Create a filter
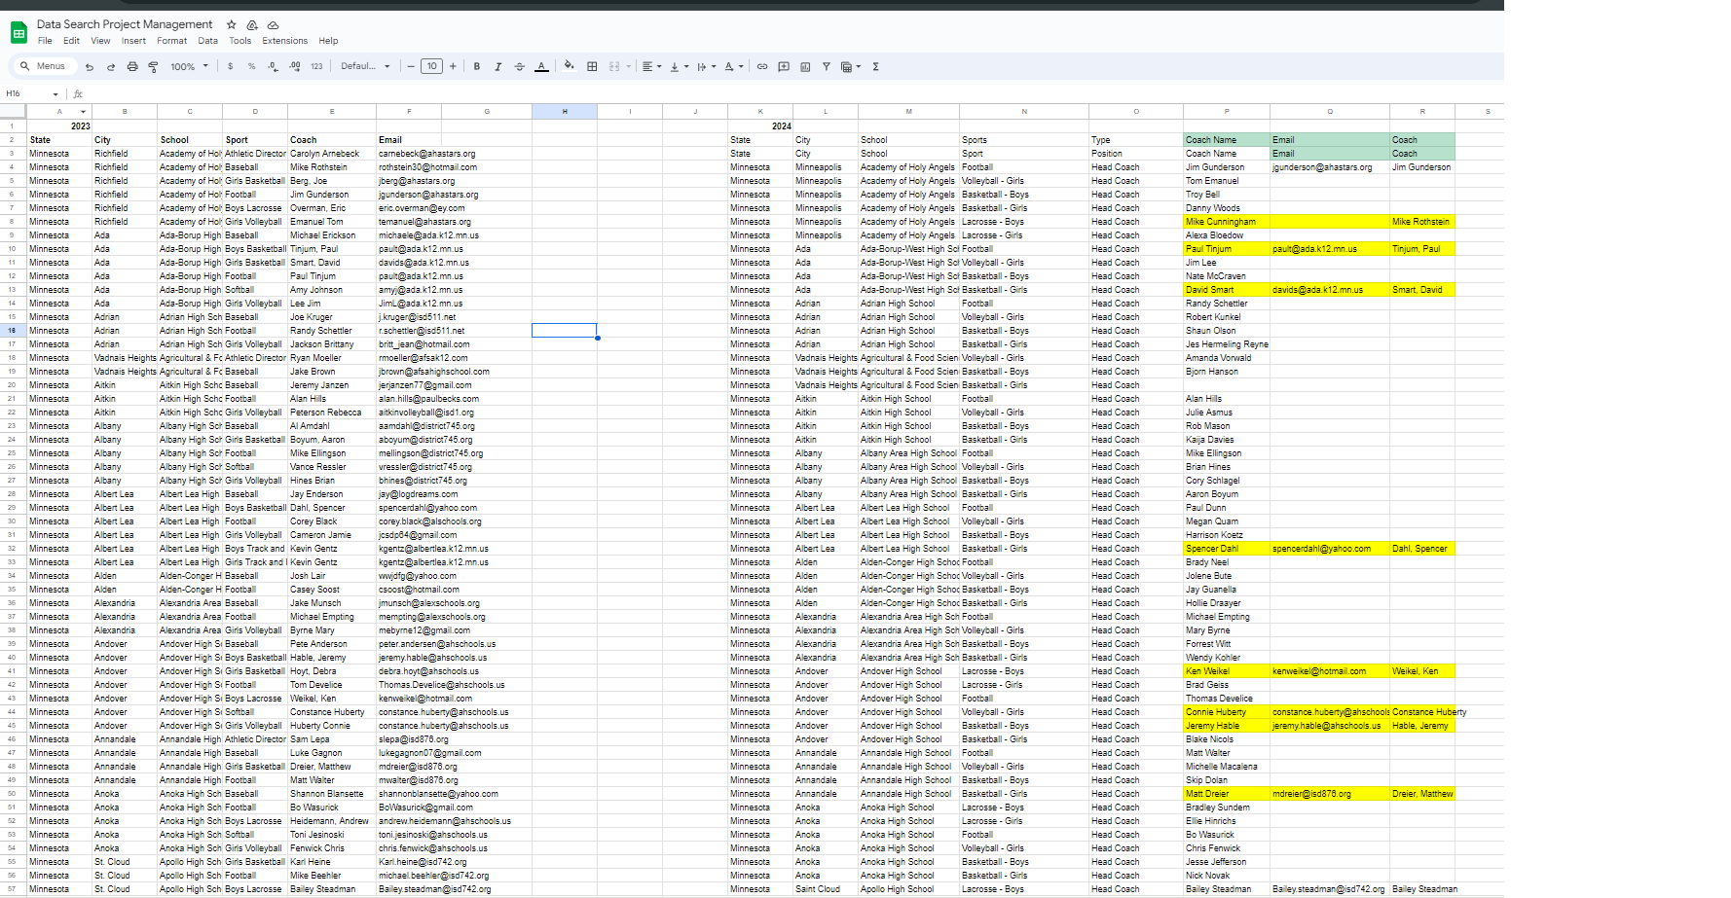Image resolution: width=1731 pixels, height=898 pixels. [827, 67]
